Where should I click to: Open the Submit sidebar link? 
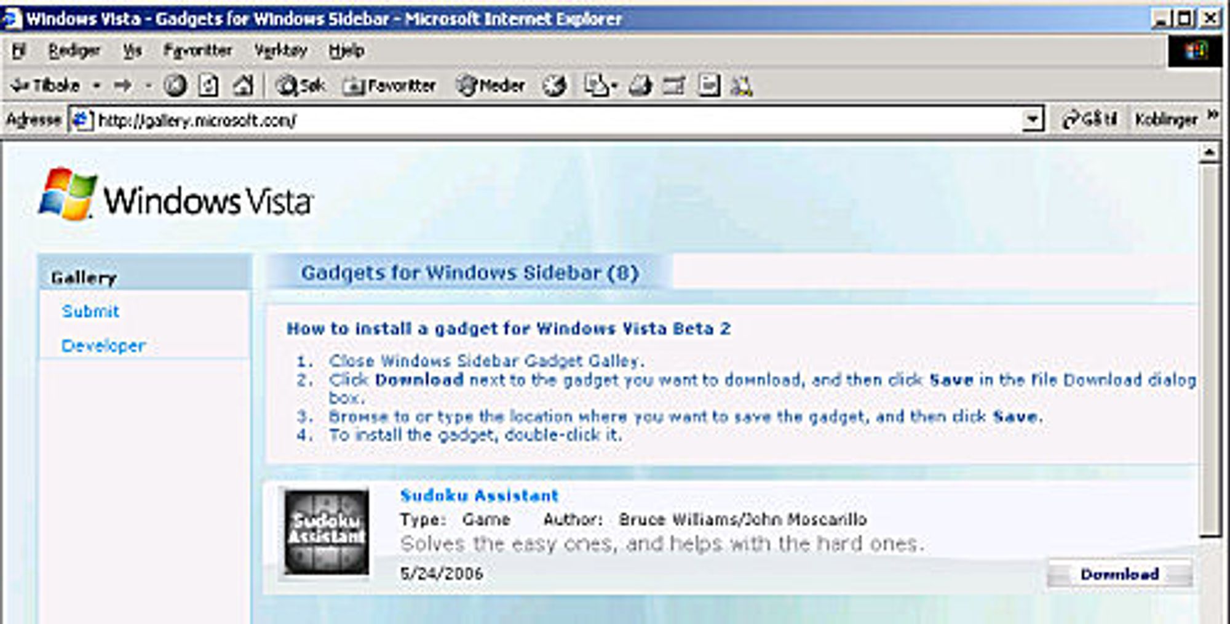point(90,311)
